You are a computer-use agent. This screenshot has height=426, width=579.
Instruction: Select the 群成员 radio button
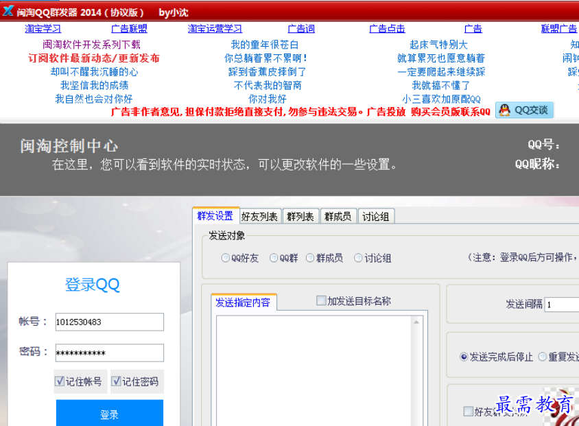click(310, 258)
